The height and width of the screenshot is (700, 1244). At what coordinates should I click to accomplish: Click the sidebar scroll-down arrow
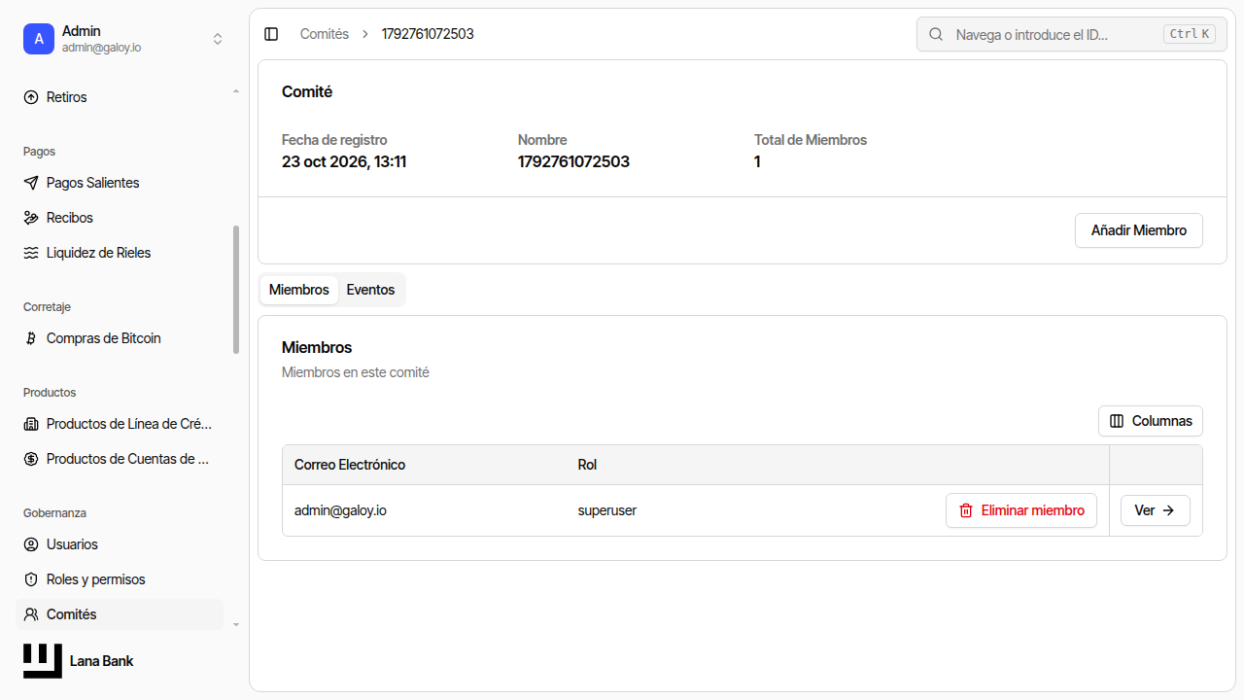pyautogui.click(x=236, y=624)
